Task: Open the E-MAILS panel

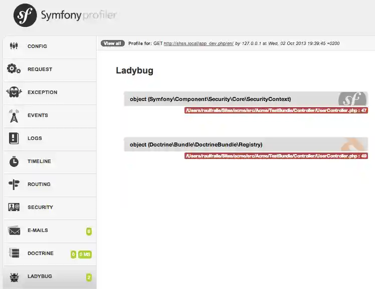Action: point(50,230)
